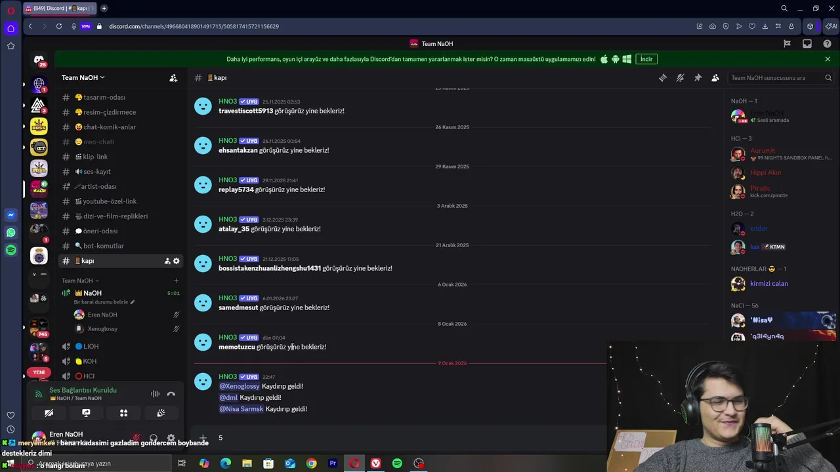Click the message attachment plus button
The width and height of the screenshot is (840, 472).
tap(203, 437)
